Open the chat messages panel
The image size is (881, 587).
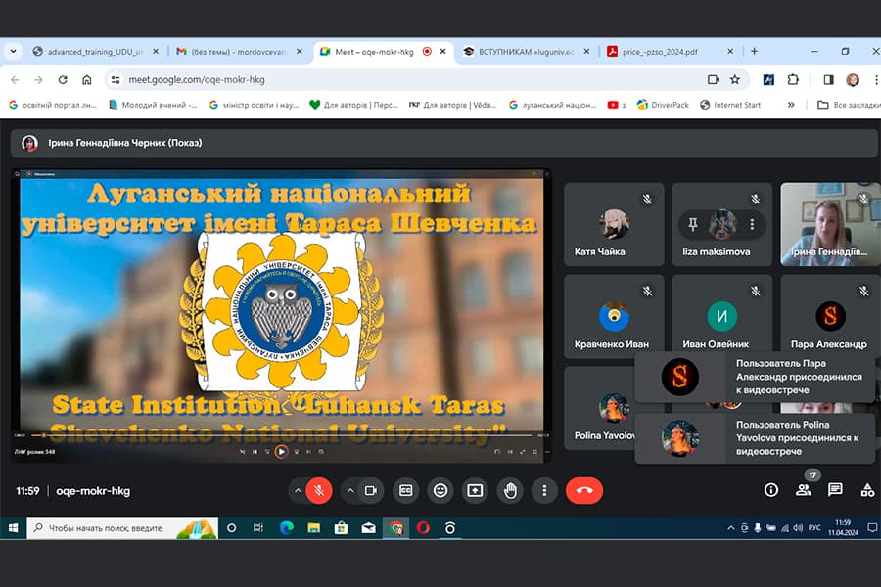(x=836, y=490)
